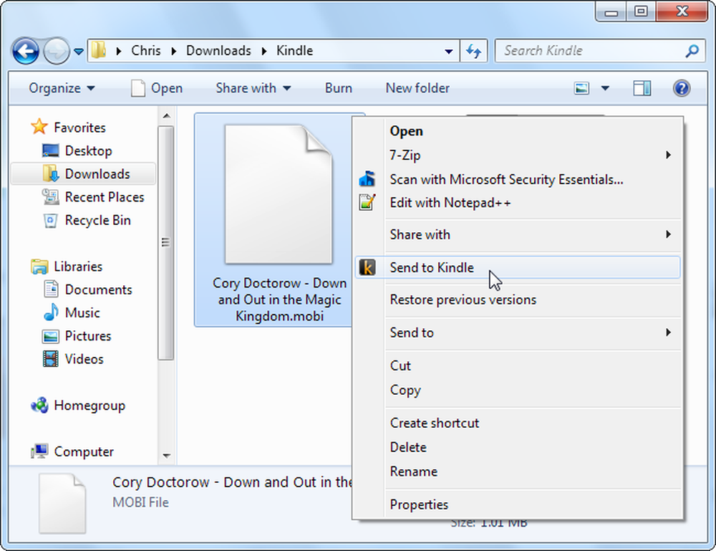Open the Organize toolbar menu
Screen dimensions: 716x551
point(62,88)
